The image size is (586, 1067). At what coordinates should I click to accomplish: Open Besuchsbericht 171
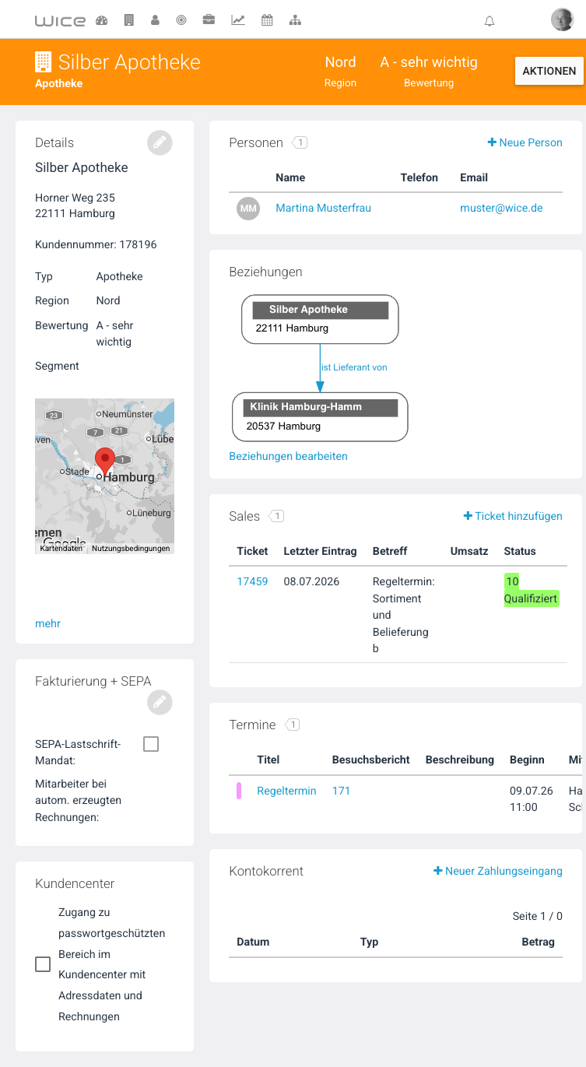(x=341, y=791)
